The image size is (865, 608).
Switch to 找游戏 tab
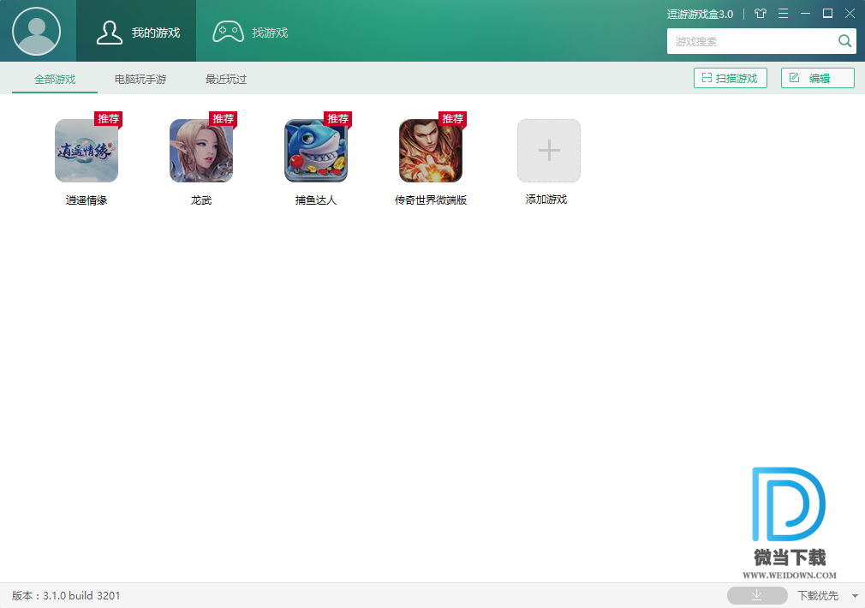(x=250, y=32)
